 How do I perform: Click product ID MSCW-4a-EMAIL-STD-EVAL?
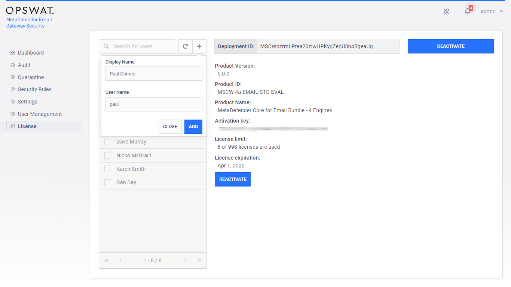tap(251, 92)
